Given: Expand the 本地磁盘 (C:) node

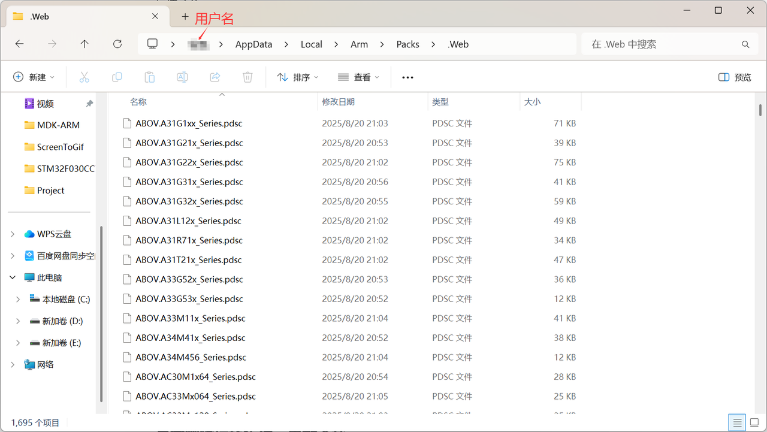Looking at the screenshot, I should click(18, 300).
